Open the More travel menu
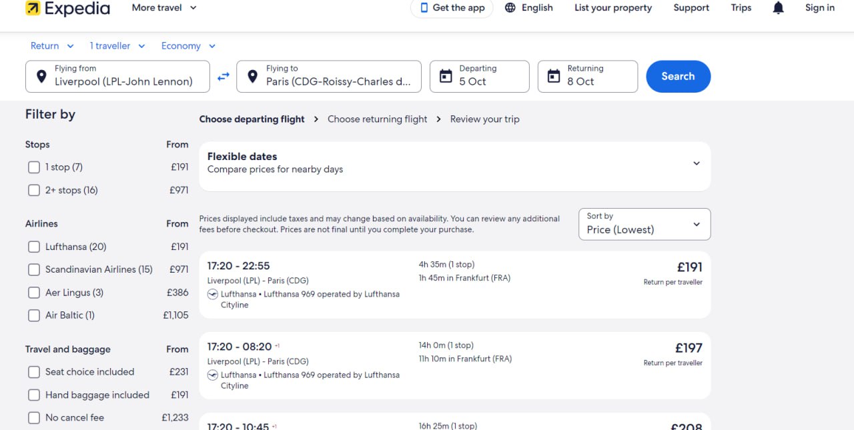 tap(164, 8)
